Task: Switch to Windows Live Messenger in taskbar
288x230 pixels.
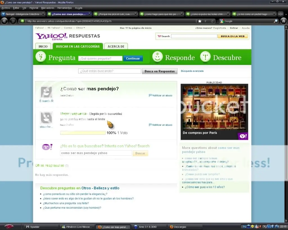Action: [x=77, y=227]
